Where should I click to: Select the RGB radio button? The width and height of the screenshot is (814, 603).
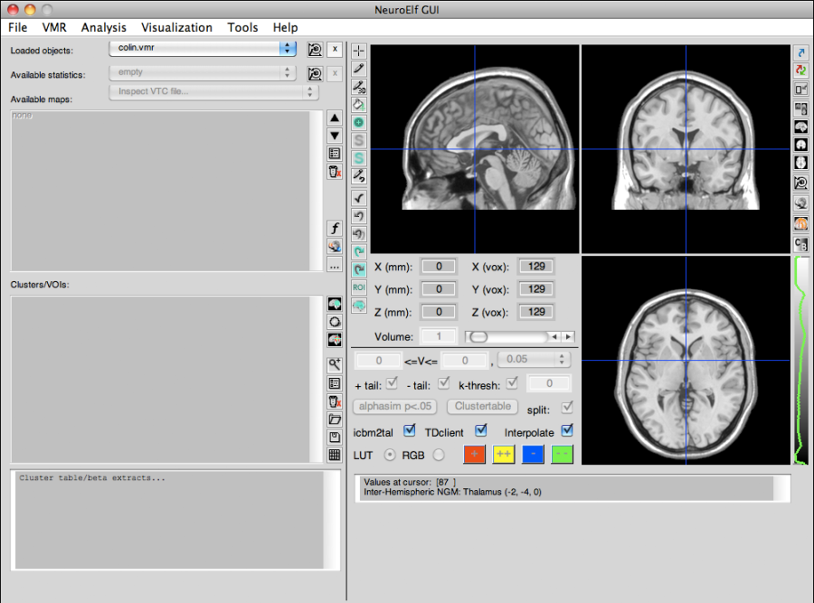pyautogui.click(x=437, y=455)
